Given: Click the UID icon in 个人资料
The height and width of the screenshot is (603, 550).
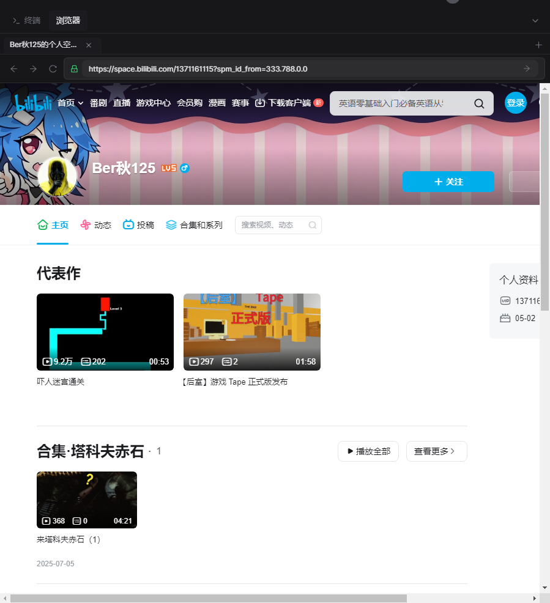Looking at the screenshot, I should click(505, 301).
